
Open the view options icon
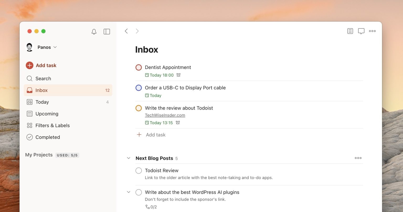(350, 31)
